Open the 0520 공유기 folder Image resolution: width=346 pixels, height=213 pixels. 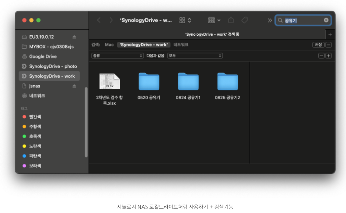tap(149, 82)
